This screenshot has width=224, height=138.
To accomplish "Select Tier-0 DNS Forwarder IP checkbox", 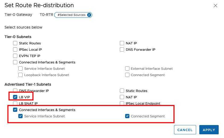I will coord(122,49).
